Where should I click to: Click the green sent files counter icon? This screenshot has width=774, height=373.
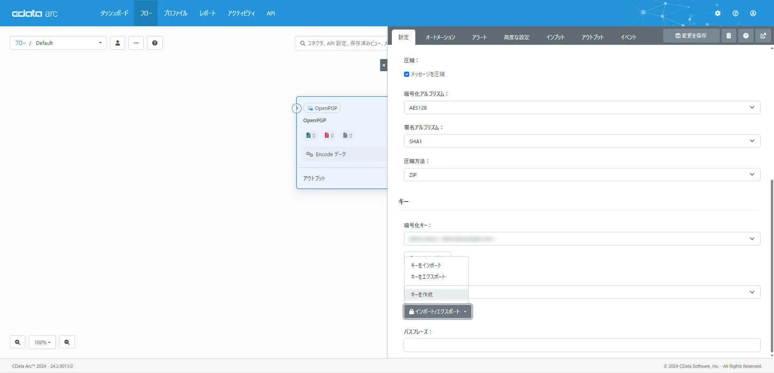coord(308,136)
